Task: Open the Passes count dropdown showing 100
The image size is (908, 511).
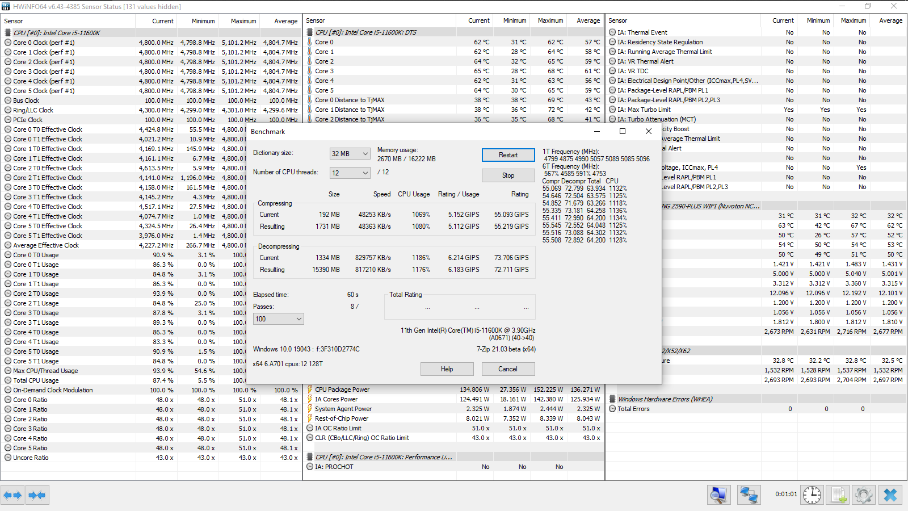Action: pyautogui.click(x=279, y=319)
